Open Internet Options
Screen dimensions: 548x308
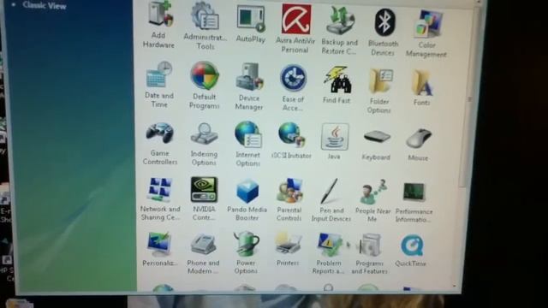[x=247, y=135]
